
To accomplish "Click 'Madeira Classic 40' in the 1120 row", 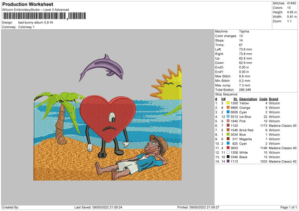I will coord(283,125).
